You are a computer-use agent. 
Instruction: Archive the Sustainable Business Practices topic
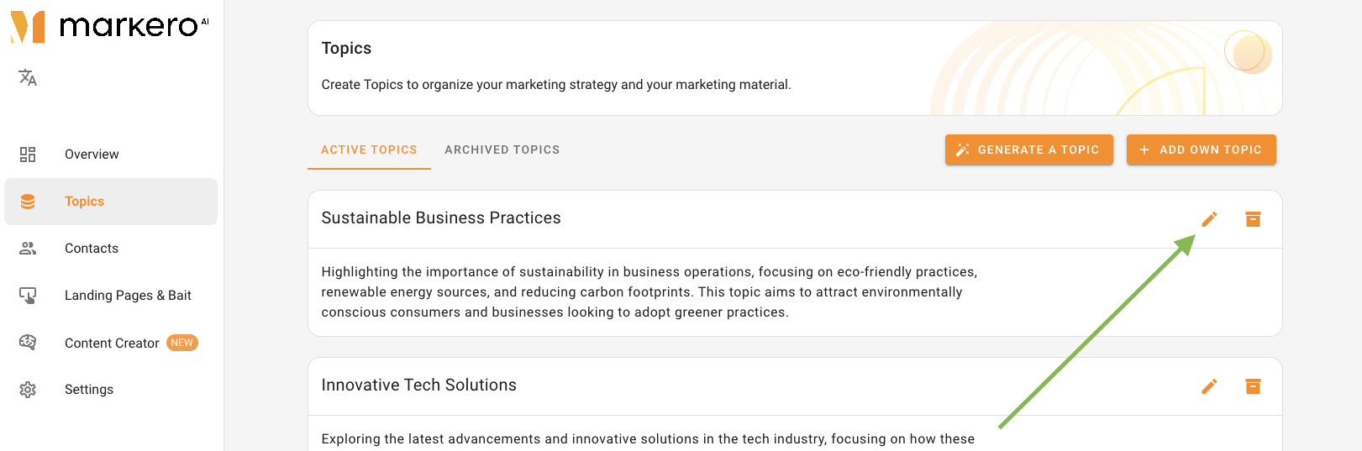tap(1253, 219)
